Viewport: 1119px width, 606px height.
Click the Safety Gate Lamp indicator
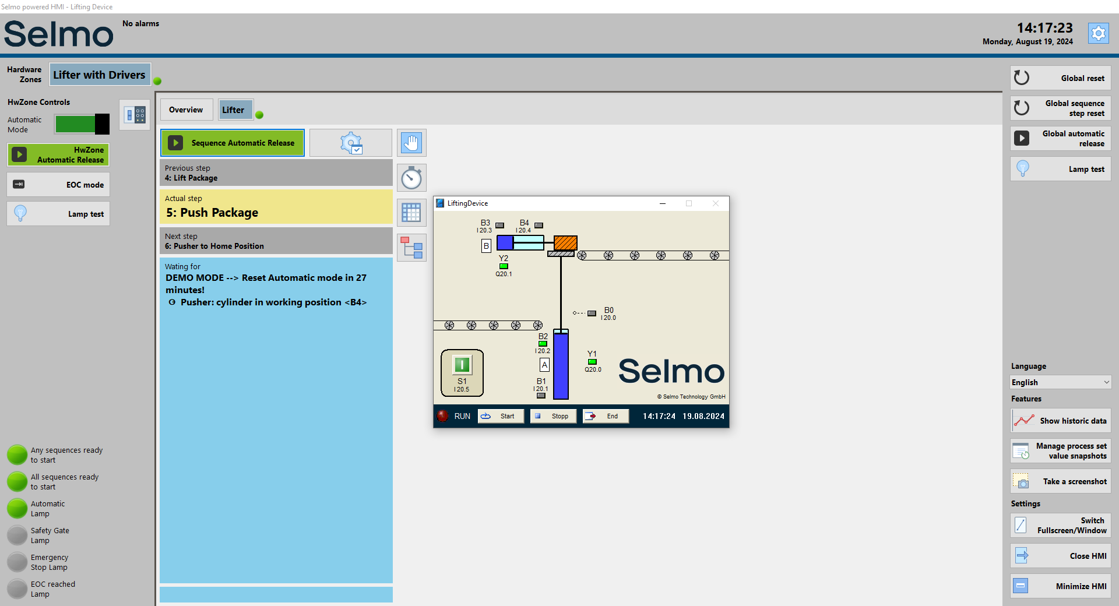click(x=17, y=535)
